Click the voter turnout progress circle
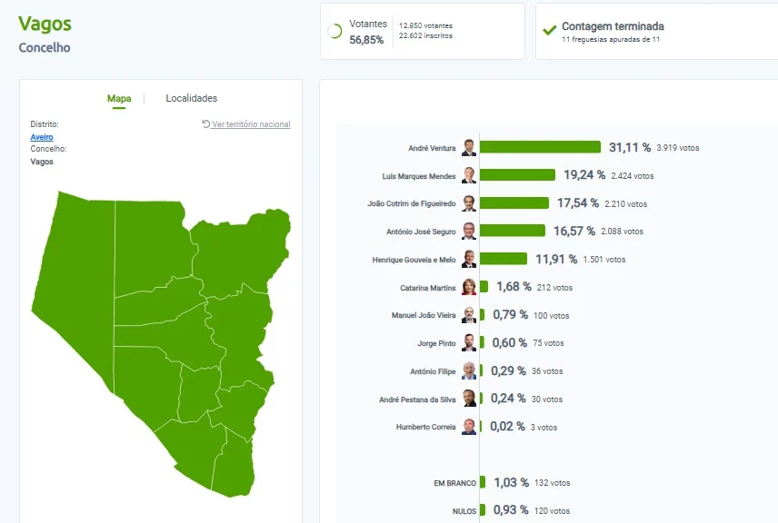 click(334, 31)
